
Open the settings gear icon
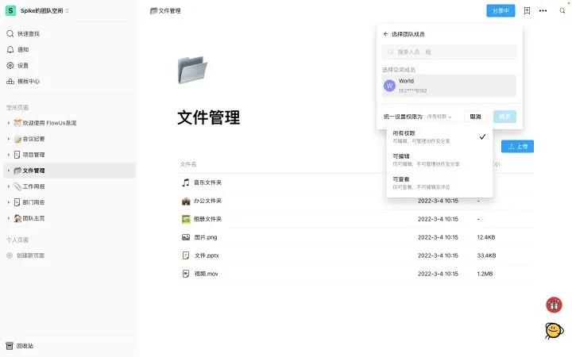pyautogui.click(x=10, y=66)
